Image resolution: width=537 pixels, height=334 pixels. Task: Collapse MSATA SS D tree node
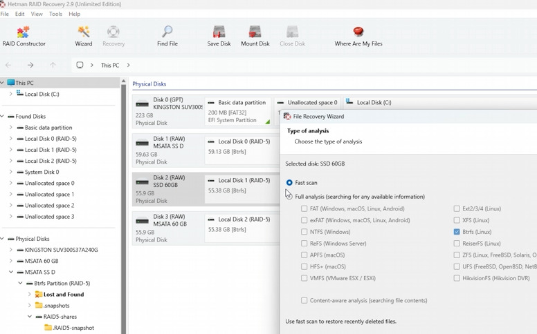coord(10,272)
